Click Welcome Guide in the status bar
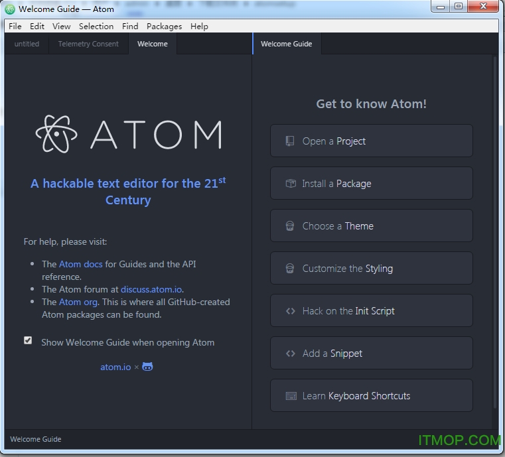Image resolution: width=505 pixels, height=457 pixels. (36, 439)
